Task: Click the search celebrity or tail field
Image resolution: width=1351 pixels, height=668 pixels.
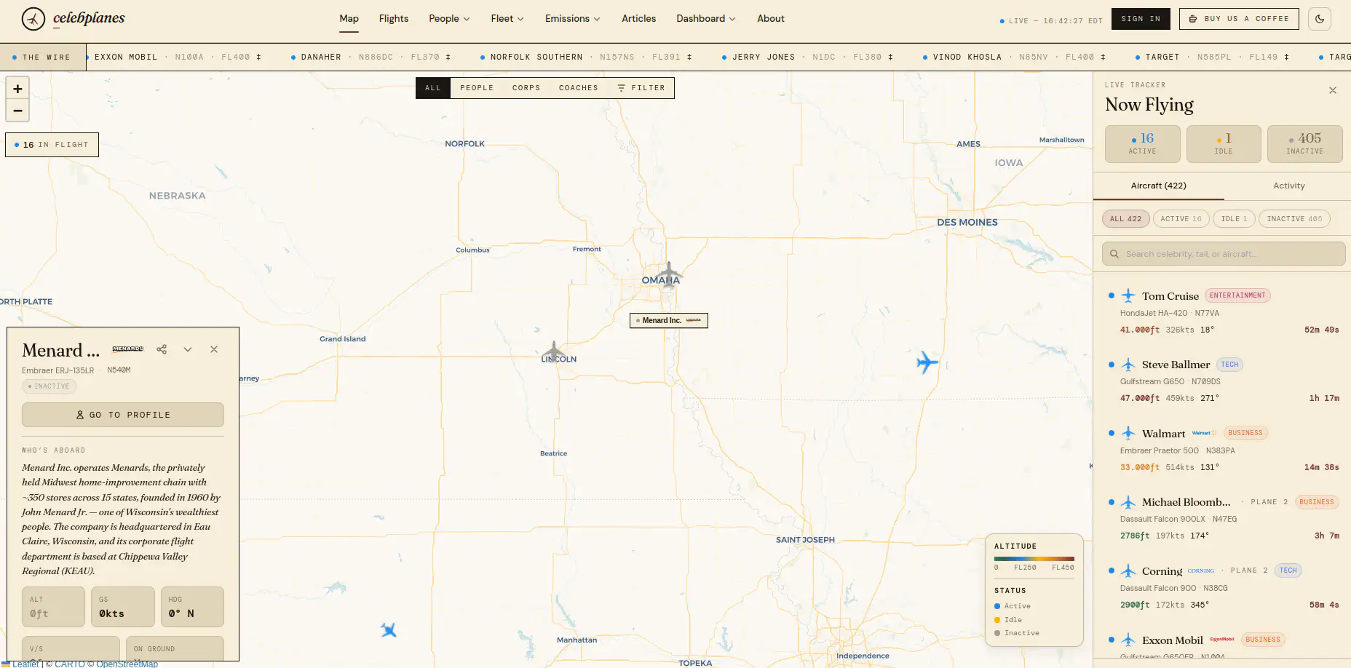Action: click(1224, 254)
